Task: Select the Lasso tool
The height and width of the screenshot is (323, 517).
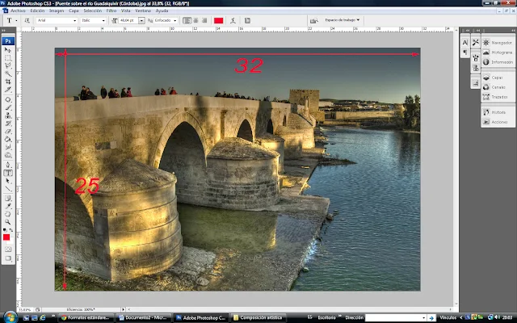Action: 8,65
